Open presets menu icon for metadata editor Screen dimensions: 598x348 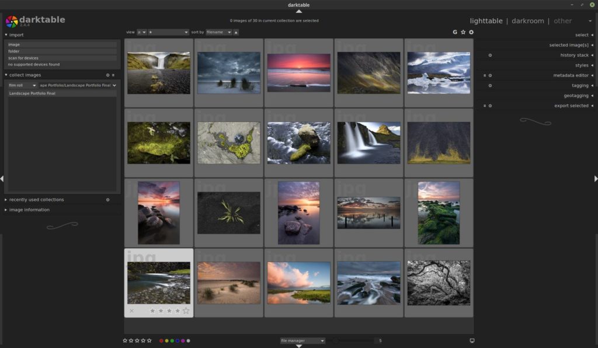click(x=485, y=75)
